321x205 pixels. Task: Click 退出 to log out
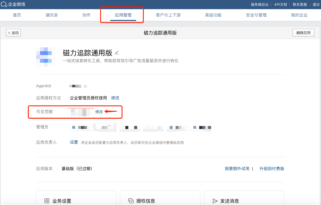pos(316,4)
